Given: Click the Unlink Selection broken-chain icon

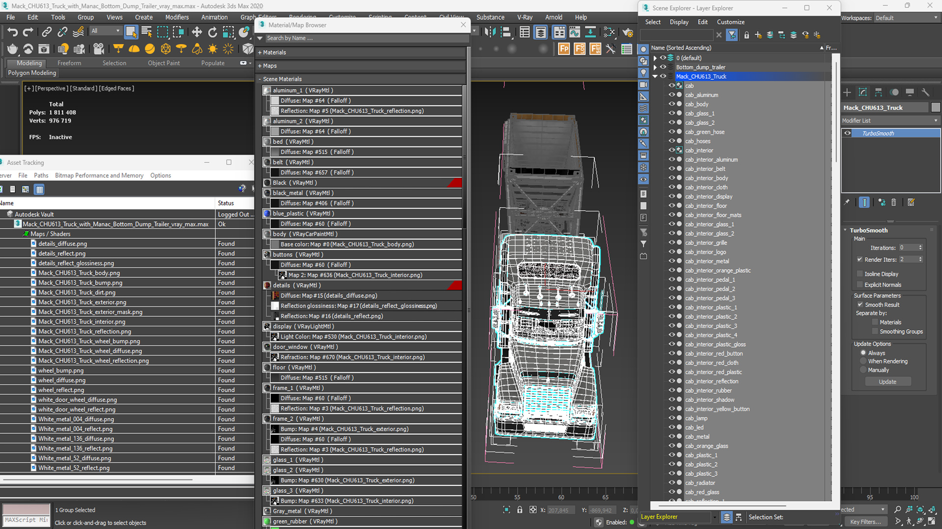Looking at the screenshot, I should pyautogui.click(x=62, y=32).
